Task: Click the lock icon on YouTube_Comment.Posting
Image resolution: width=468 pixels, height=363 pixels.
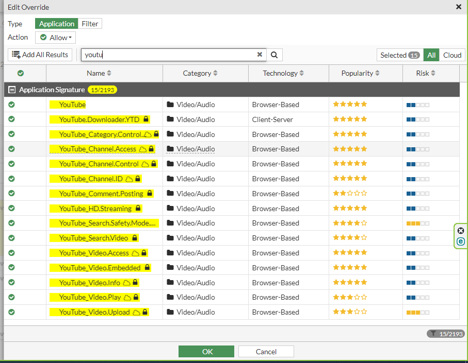Action: point(150,193)
